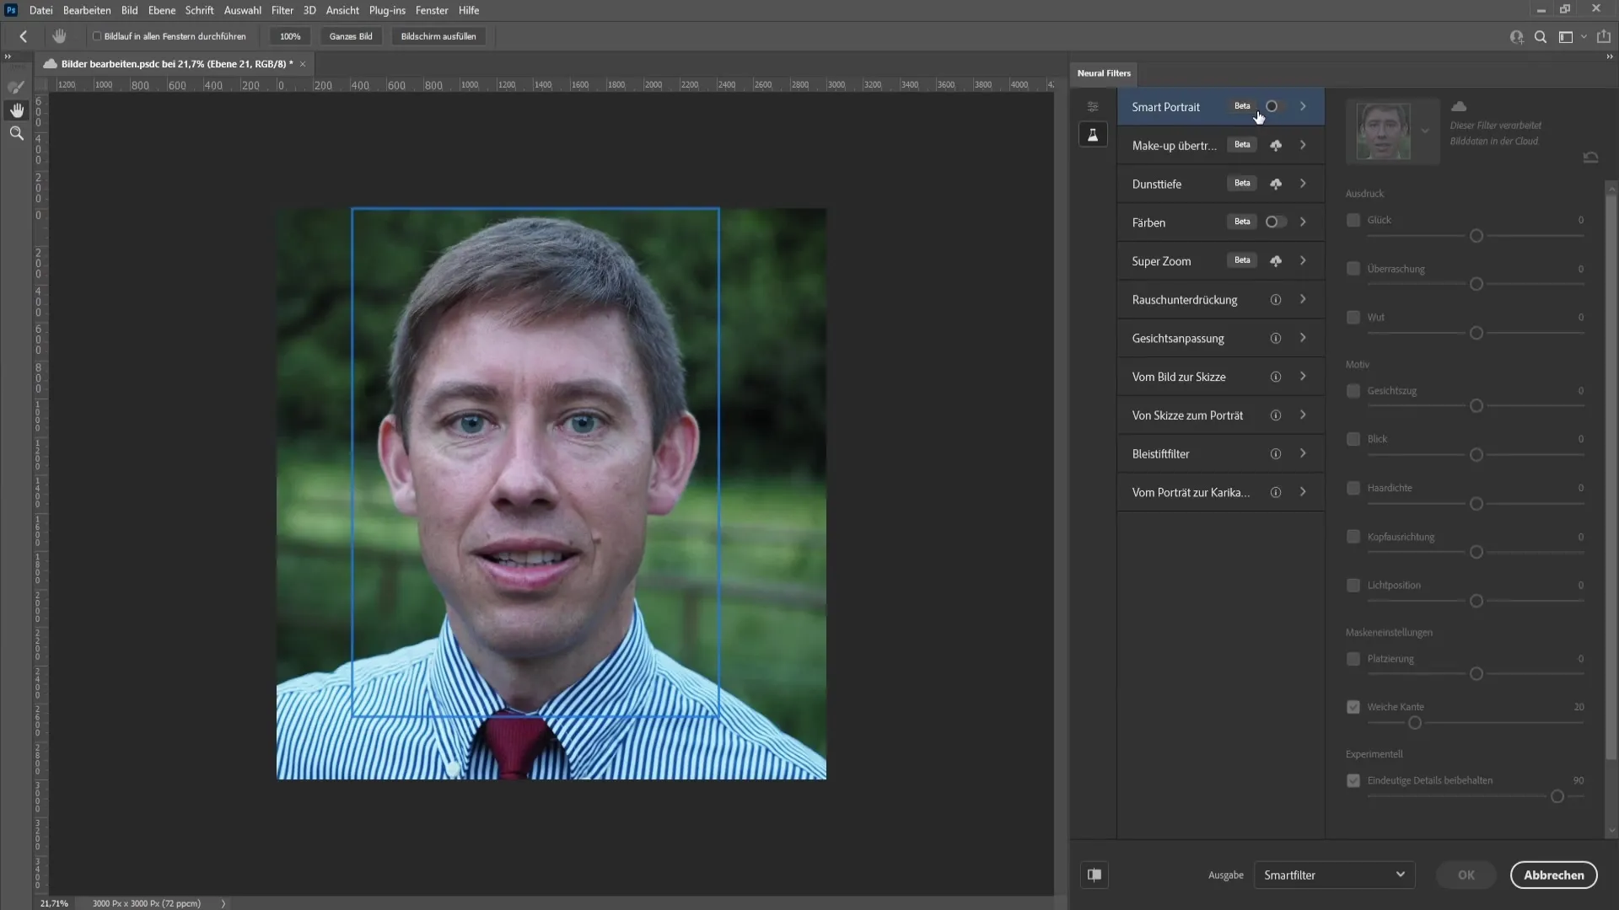
Task: Click the Abbrechen button
Action: 1553,875
